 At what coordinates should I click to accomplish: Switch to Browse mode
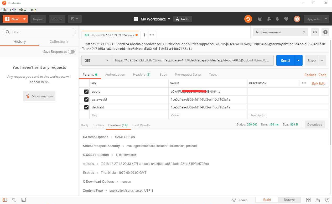coord(289,200)
